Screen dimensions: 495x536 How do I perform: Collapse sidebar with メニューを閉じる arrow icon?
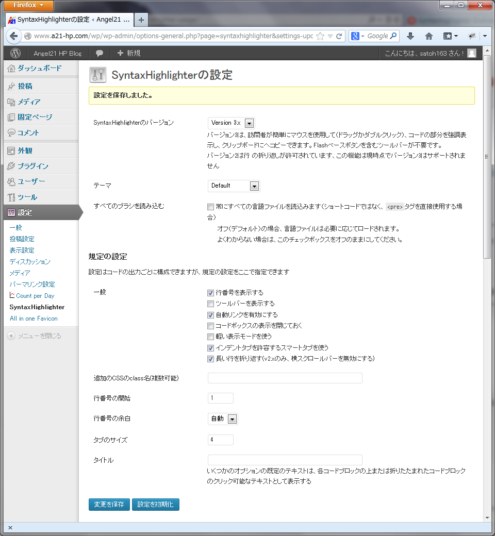click(11, 336)
